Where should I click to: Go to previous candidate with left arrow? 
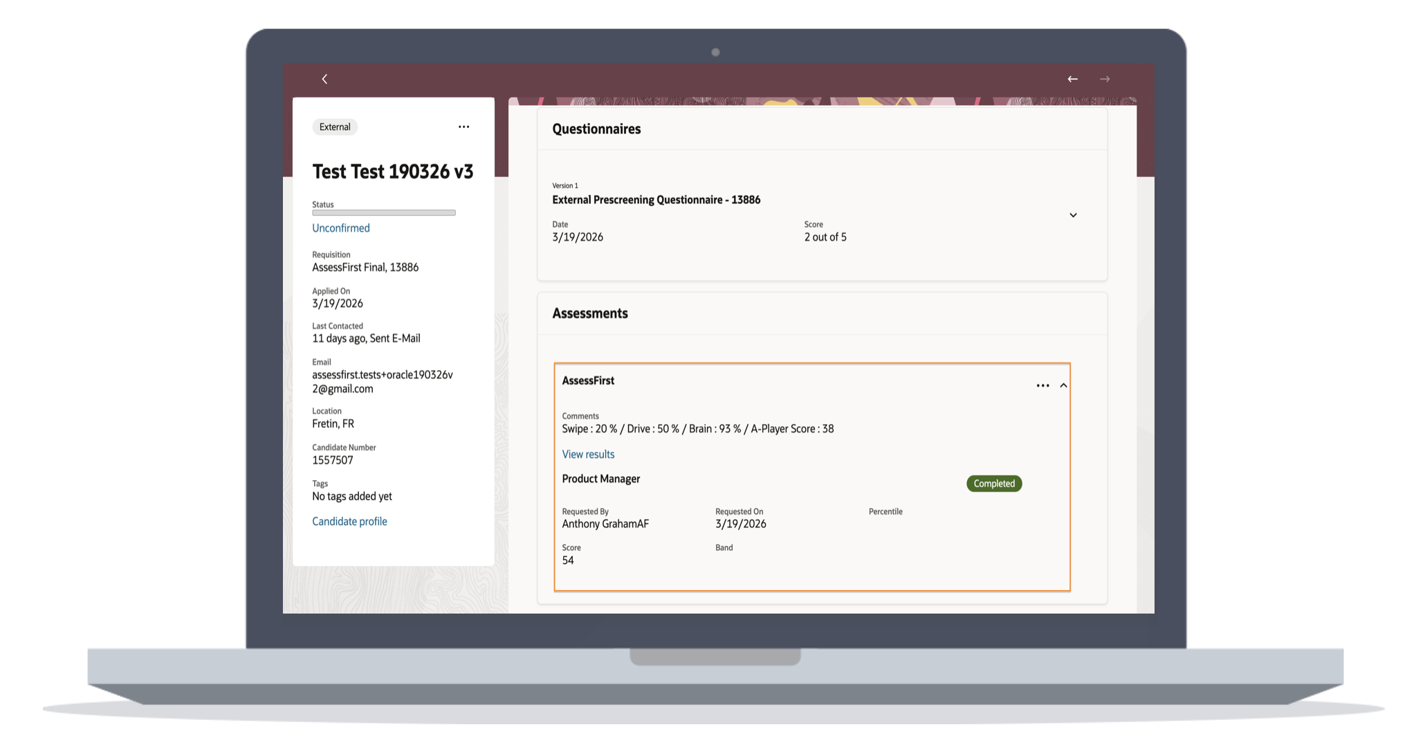coord(1072,80)
